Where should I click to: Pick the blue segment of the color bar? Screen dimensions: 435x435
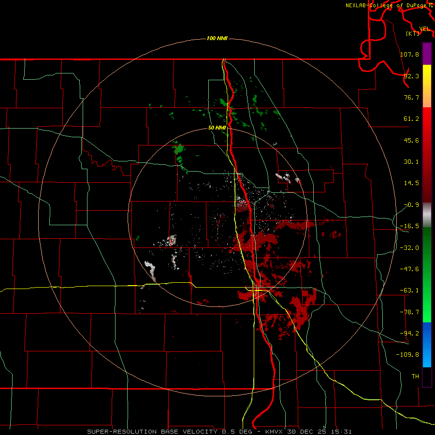click(x=427, y=345)
